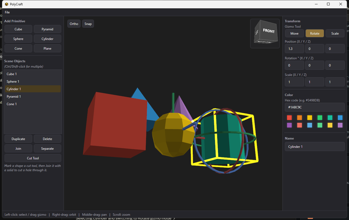Click the Join button

(18, 148)
